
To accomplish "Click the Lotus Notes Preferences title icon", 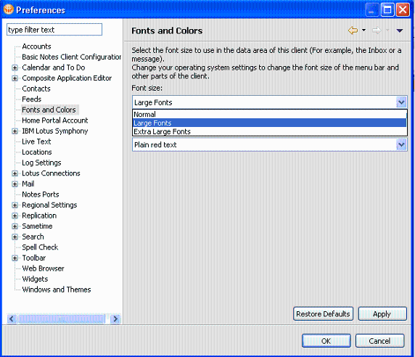I will tap(9, 9).
